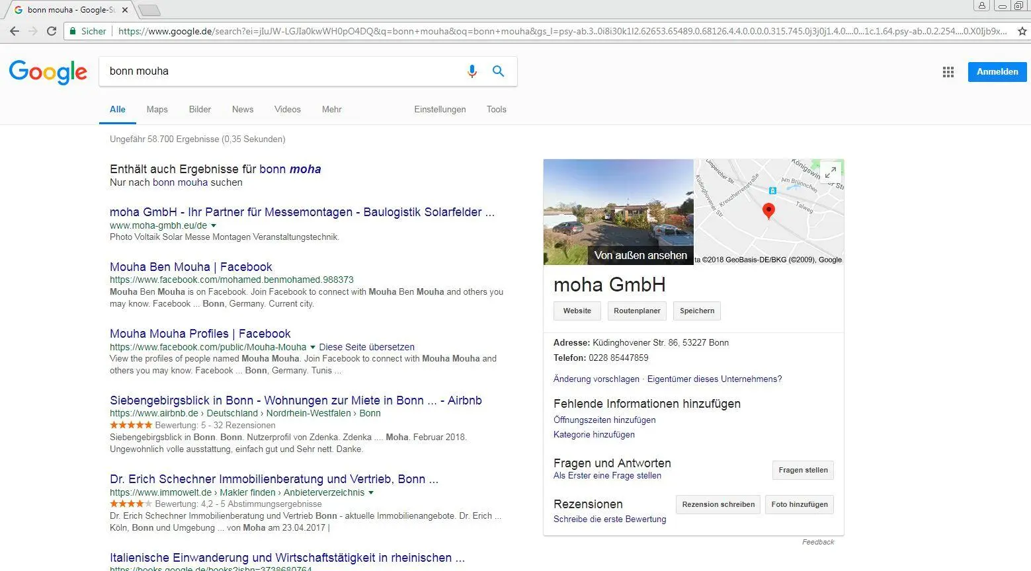Click the Website button for moha GmbH
The image size is (1031, 571).
point(577,311)
